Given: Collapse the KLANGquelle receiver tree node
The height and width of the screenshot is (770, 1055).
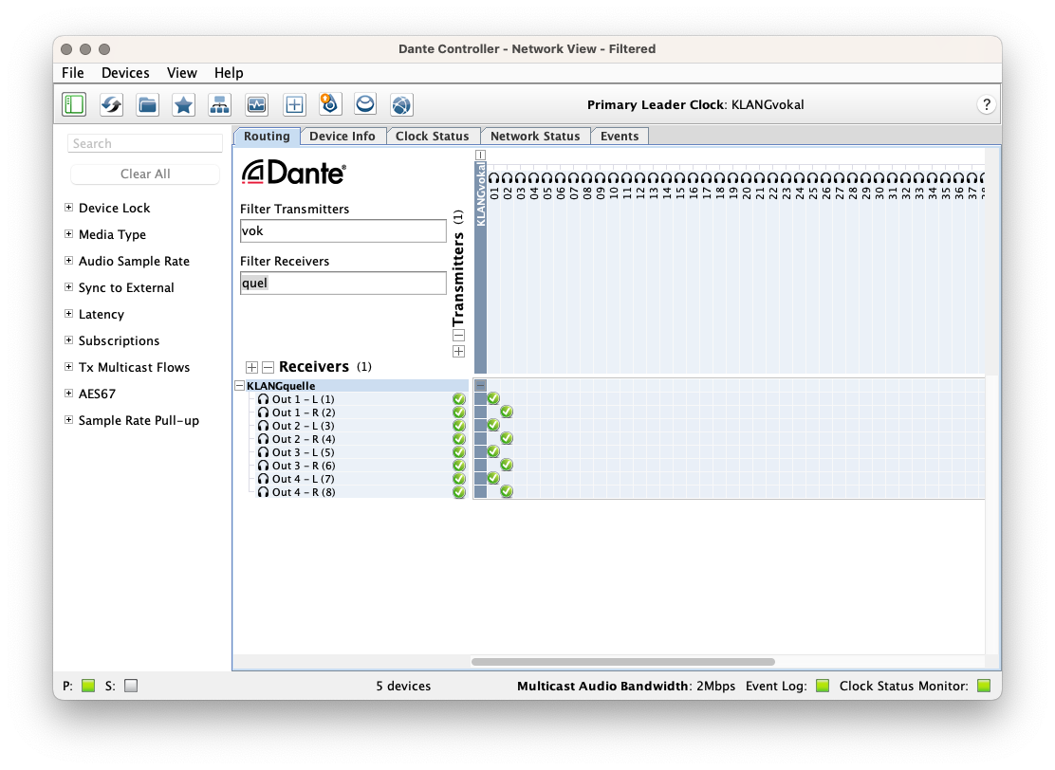Looking at the screenshot, I should [239, 386].
